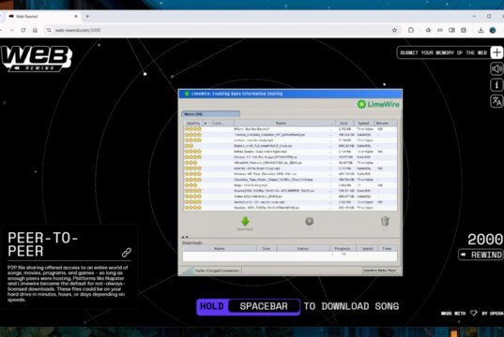
Task: Click the Time column header in Downloads
Action: pos(387,248)
